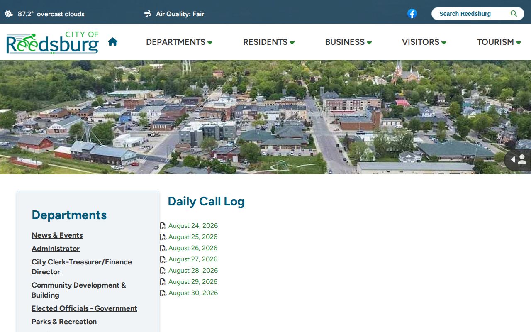
Task: Open the August 26, 2026 call log
Action: click(x=193, y=248)
